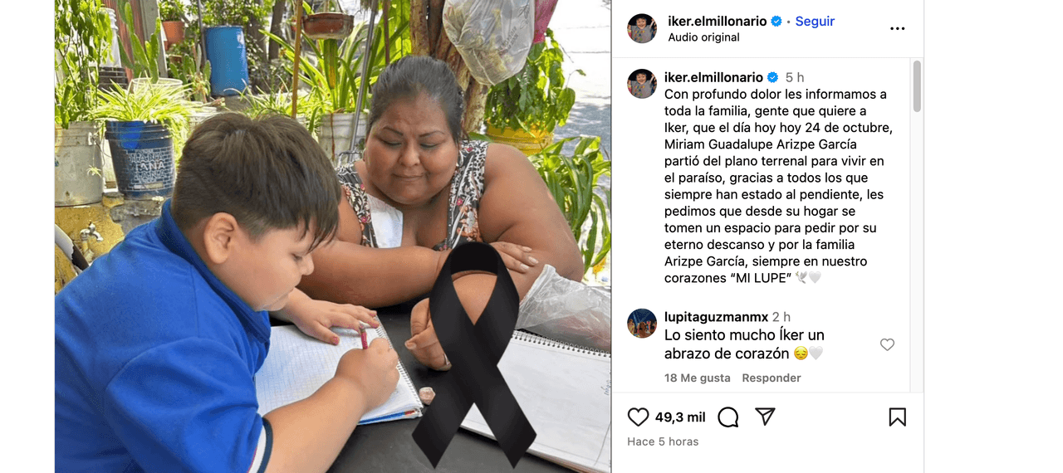Open comments with the speech bubble icon

pos(728,417)
